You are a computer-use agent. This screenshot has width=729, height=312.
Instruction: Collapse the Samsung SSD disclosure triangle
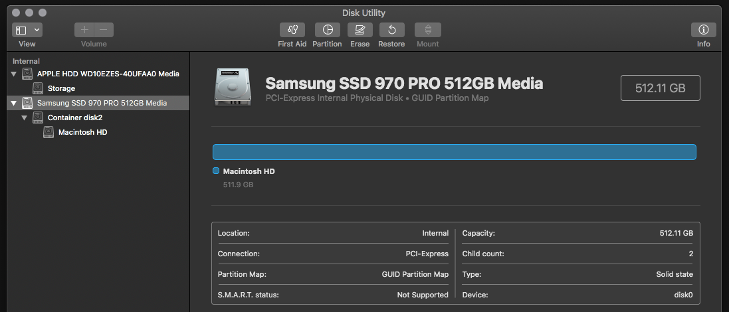(14, 103)
